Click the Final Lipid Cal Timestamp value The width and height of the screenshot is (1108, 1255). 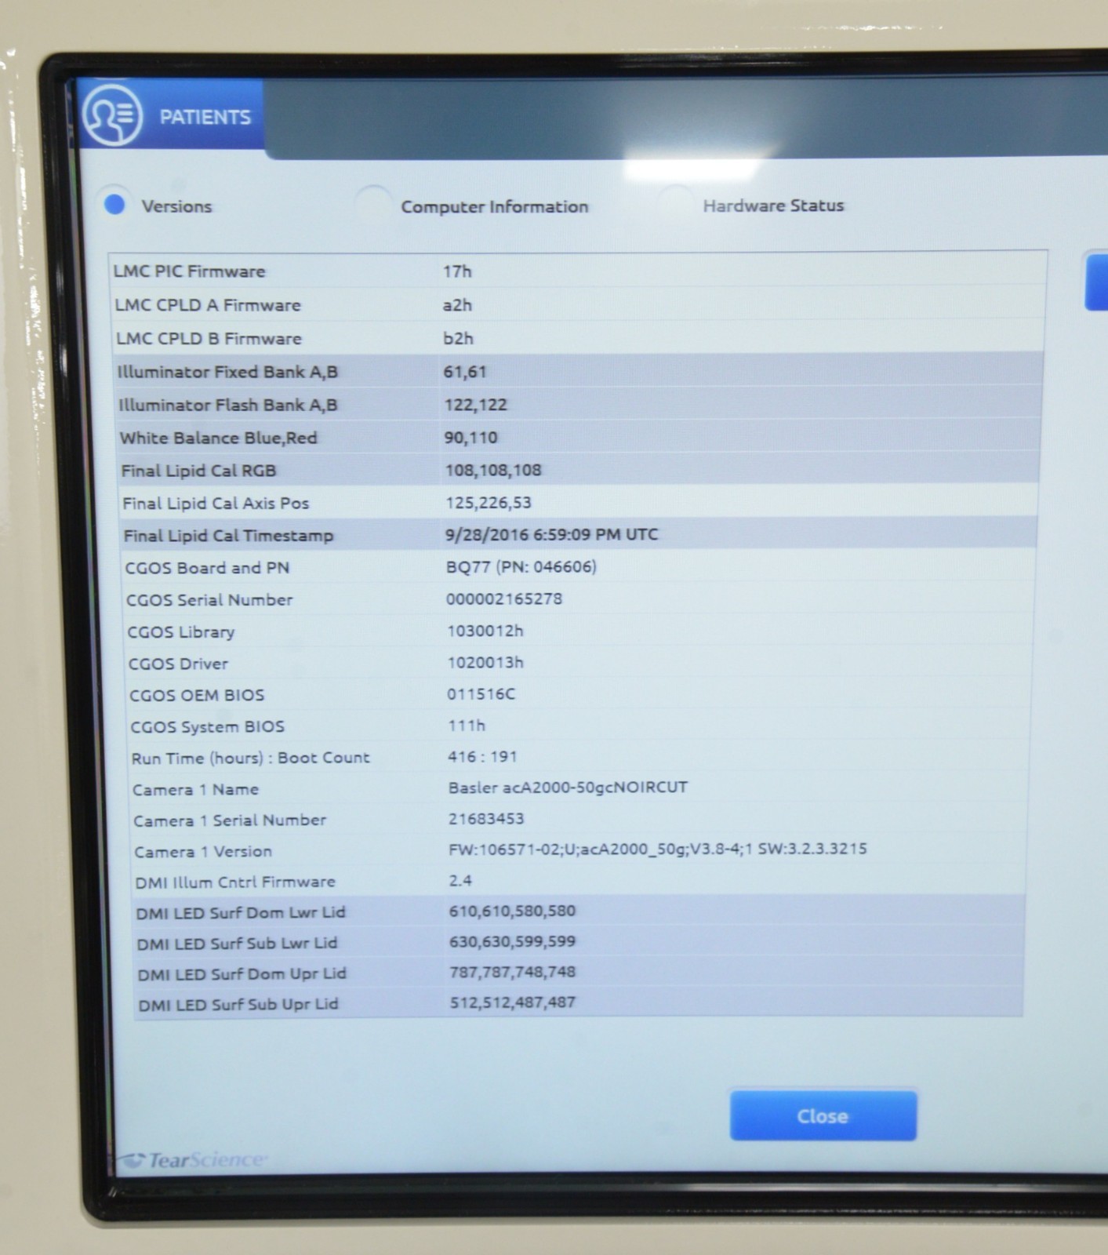click(x=551, y=534)
